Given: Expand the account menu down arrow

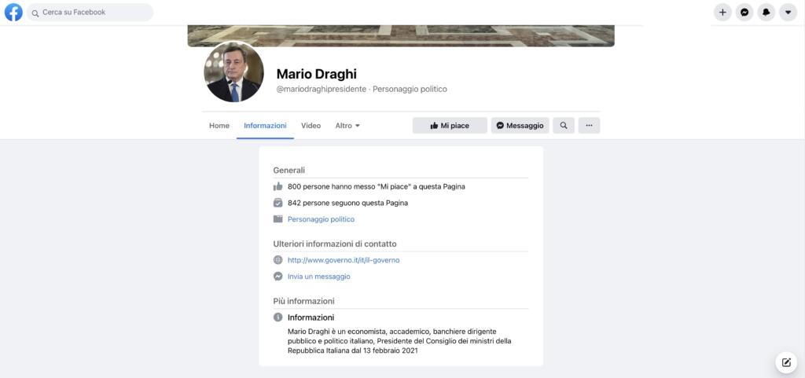Looking at the screenshot, I should click(x=788, y=13).
